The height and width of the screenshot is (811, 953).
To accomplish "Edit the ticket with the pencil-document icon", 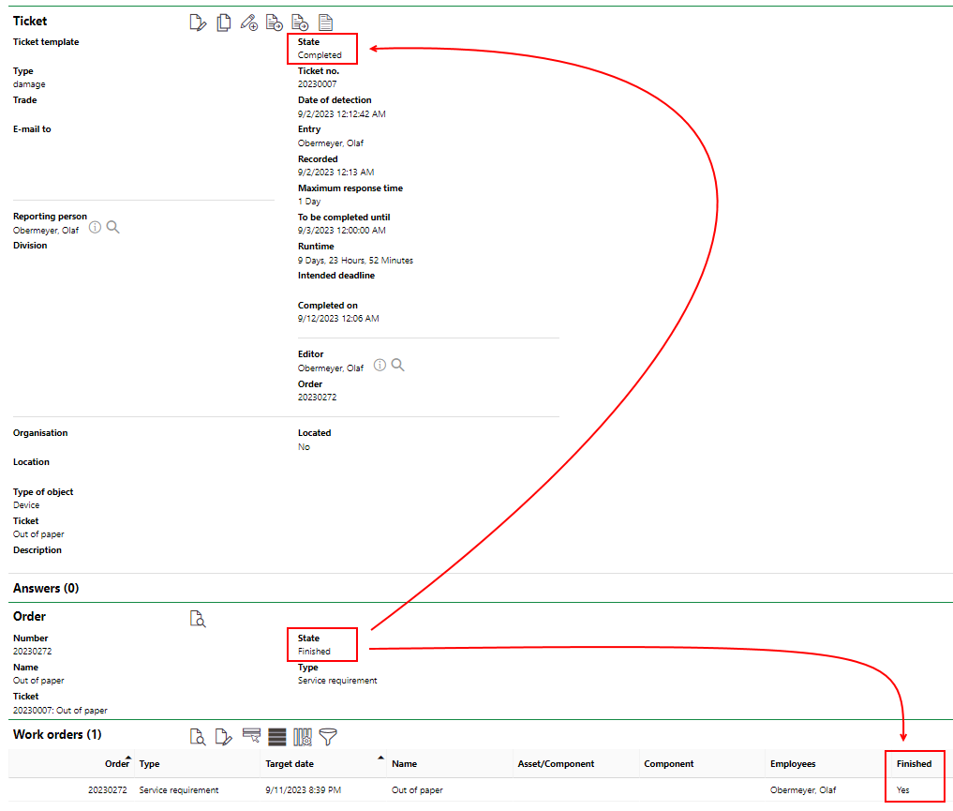I will pyautogui.click(x=198, y=22).
